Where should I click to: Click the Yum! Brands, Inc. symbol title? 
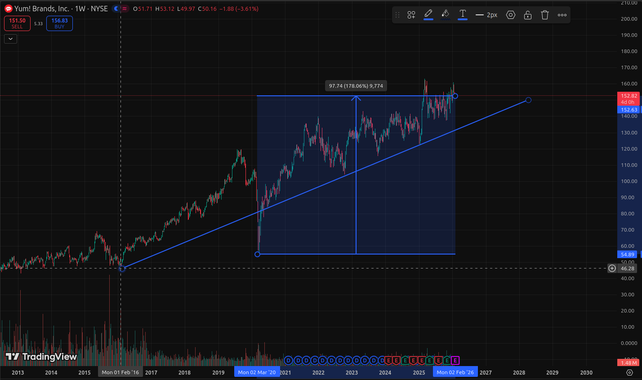pos(42,9)
